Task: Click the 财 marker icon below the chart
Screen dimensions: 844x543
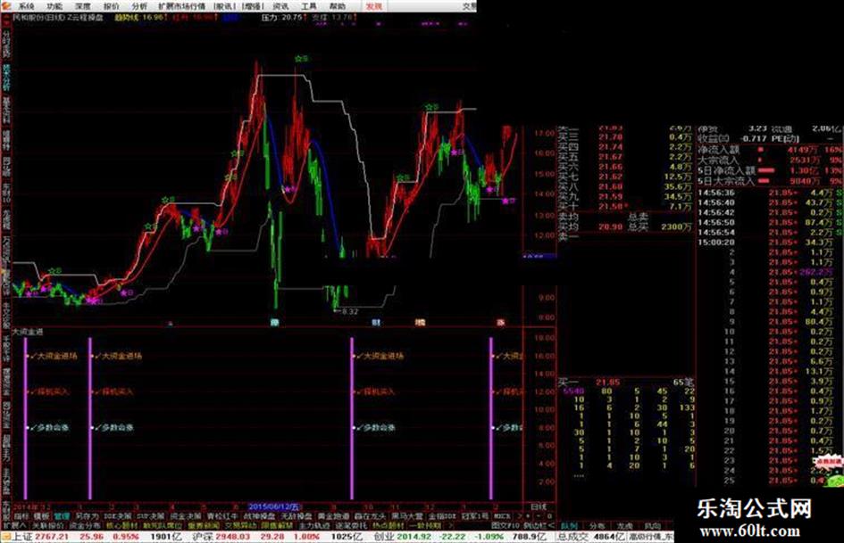Action: (376, 323)
